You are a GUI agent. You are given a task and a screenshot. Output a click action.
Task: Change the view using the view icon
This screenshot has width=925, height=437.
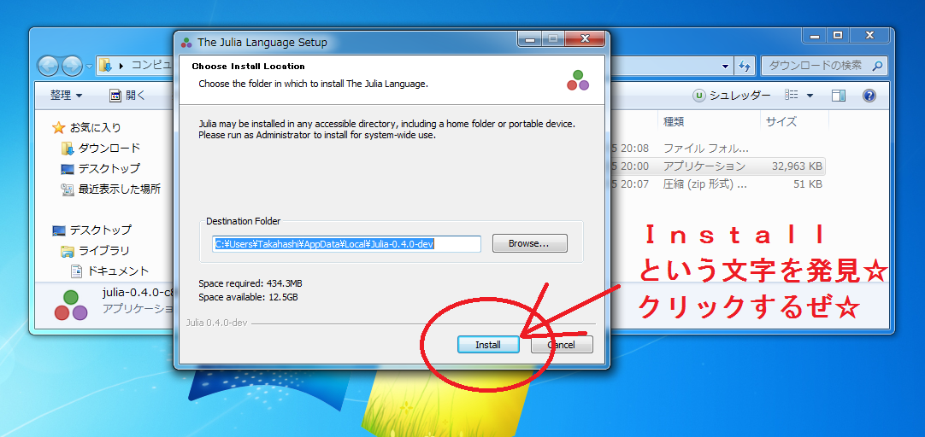click(x=792, y=95)
